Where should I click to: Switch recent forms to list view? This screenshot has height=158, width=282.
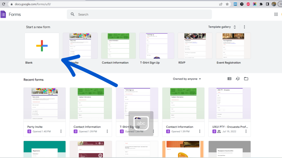[x=229, y=79]
